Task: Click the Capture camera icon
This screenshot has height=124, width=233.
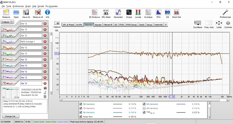Action: (57, 23)
